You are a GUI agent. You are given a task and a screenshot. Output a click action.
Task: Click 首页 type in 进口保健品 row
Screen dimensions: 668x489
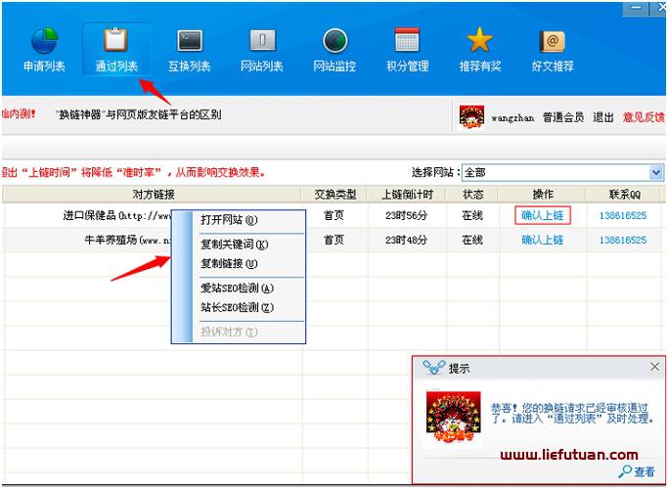pyautogui.click(x=334, y=215)
